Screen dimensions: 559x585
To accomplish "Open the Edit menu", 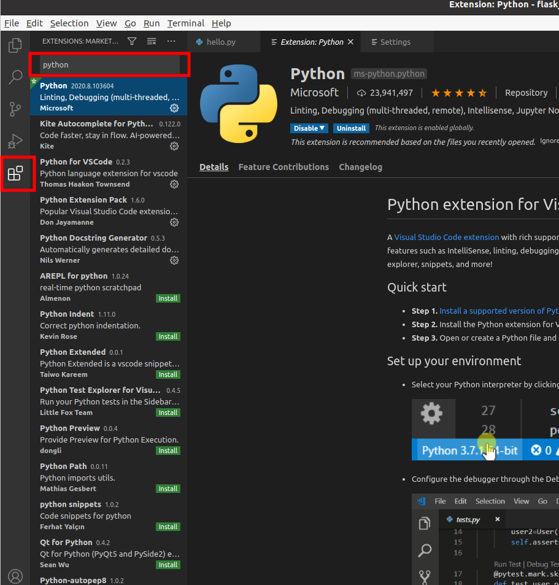I will click(34, 23).
